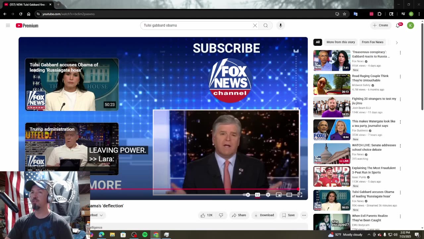
Task: Click the Create button
Action: click(380, 26)
